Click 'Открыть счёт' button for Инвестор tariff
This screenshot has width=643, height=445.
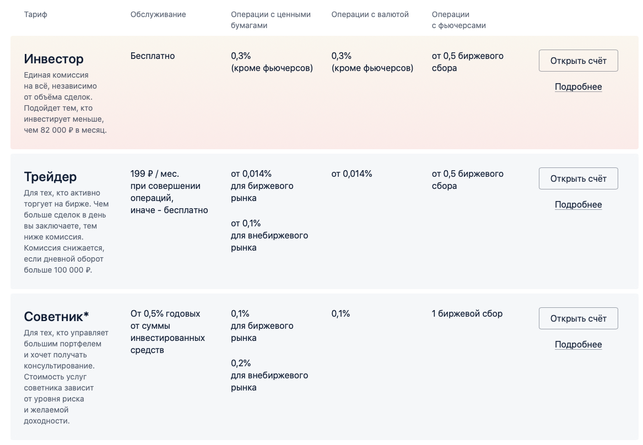578,61
